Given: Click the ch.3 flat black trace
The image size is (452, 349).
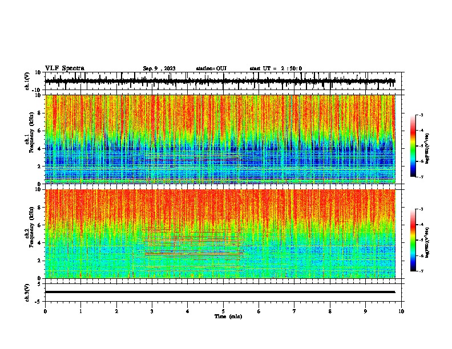Looking at the screenshot, I should 220,292.
